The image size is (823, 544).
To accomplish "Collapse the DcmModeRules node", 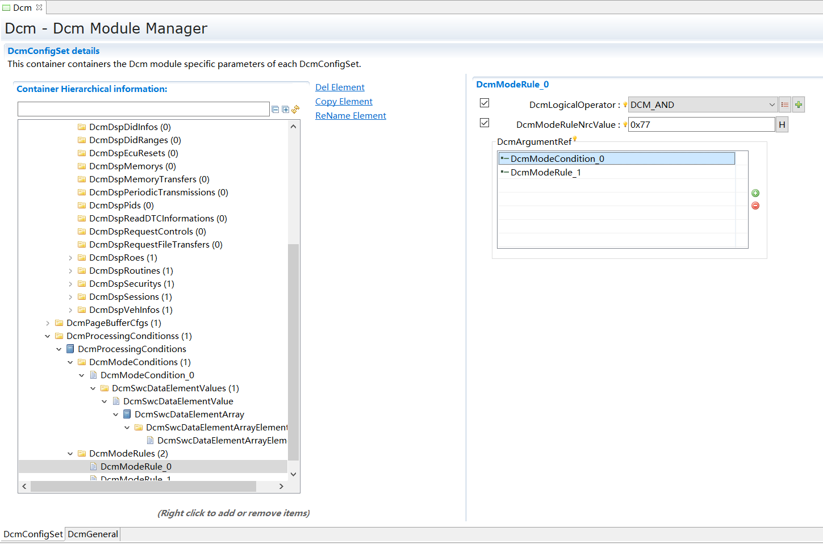I will point(70,454).
